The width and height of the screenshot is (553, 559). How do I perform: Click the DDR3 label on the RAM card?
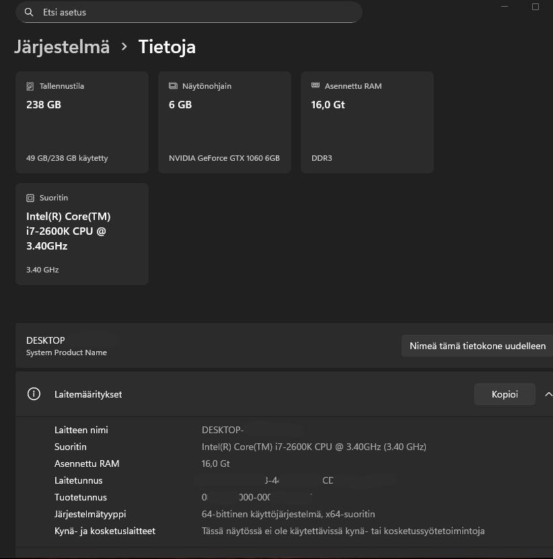pyautogui.click(x=322, y=158)
